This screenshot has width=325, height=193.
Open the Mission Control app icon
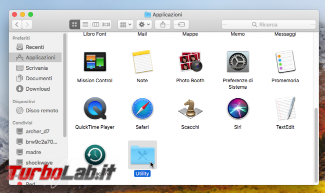click(x=94, y=61)
